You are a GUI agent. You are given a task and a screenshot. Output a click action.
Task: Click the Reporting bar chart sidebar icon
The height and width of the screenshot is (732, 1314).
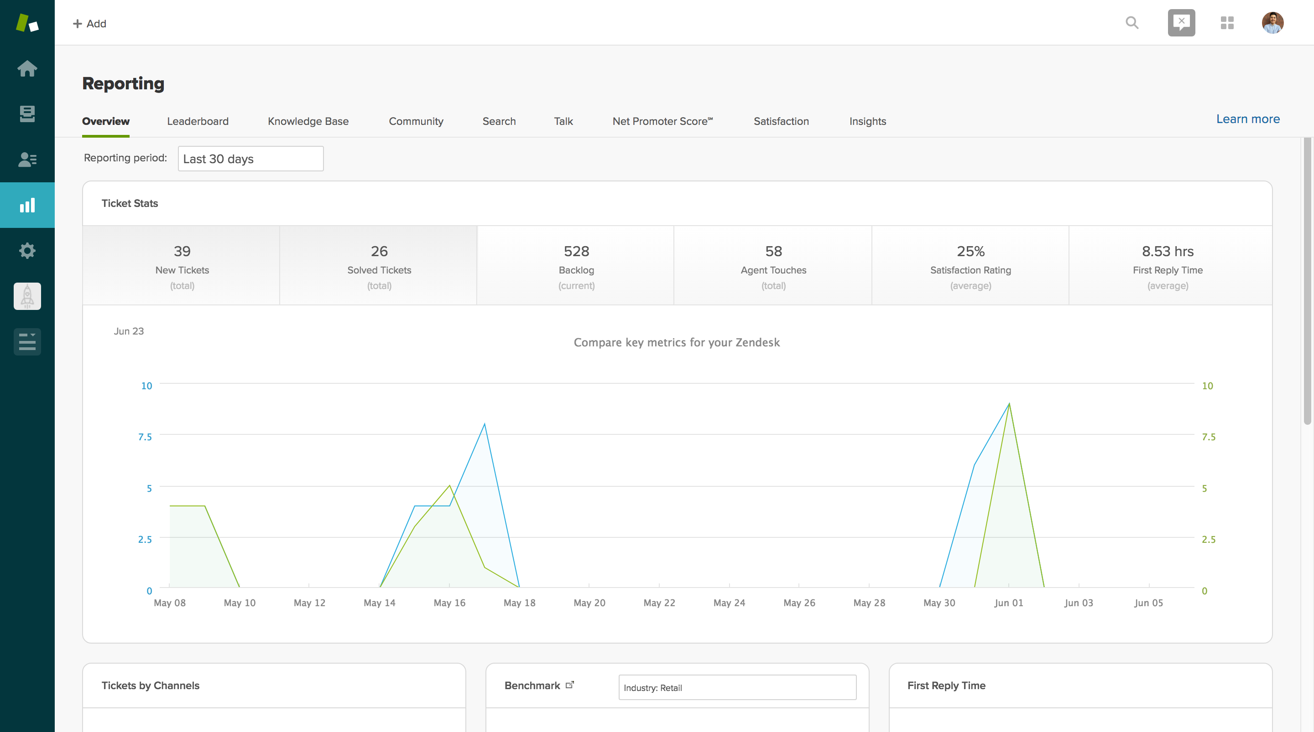click(x=27, y=205)
